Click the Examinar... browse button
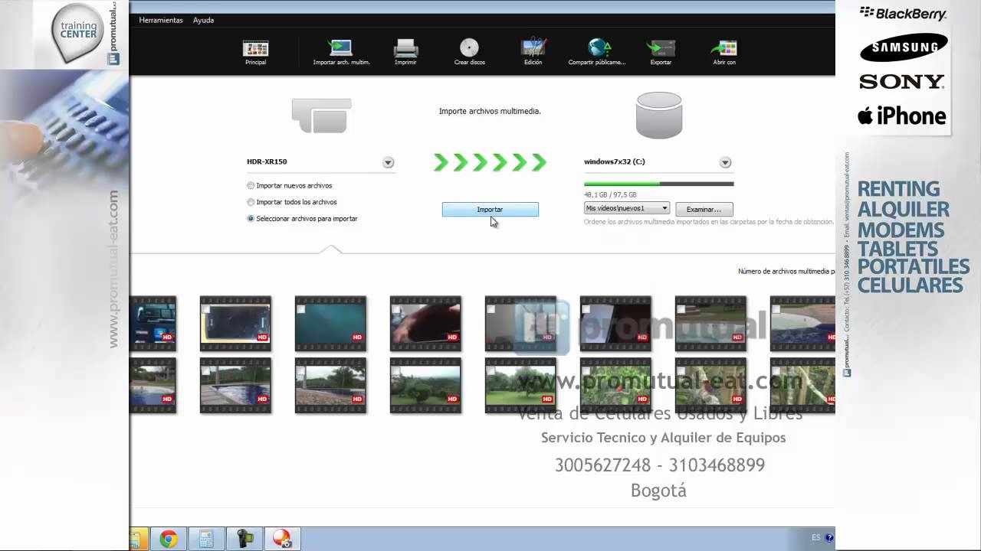This screenshot has width=981, height=551. coord(704,209)
